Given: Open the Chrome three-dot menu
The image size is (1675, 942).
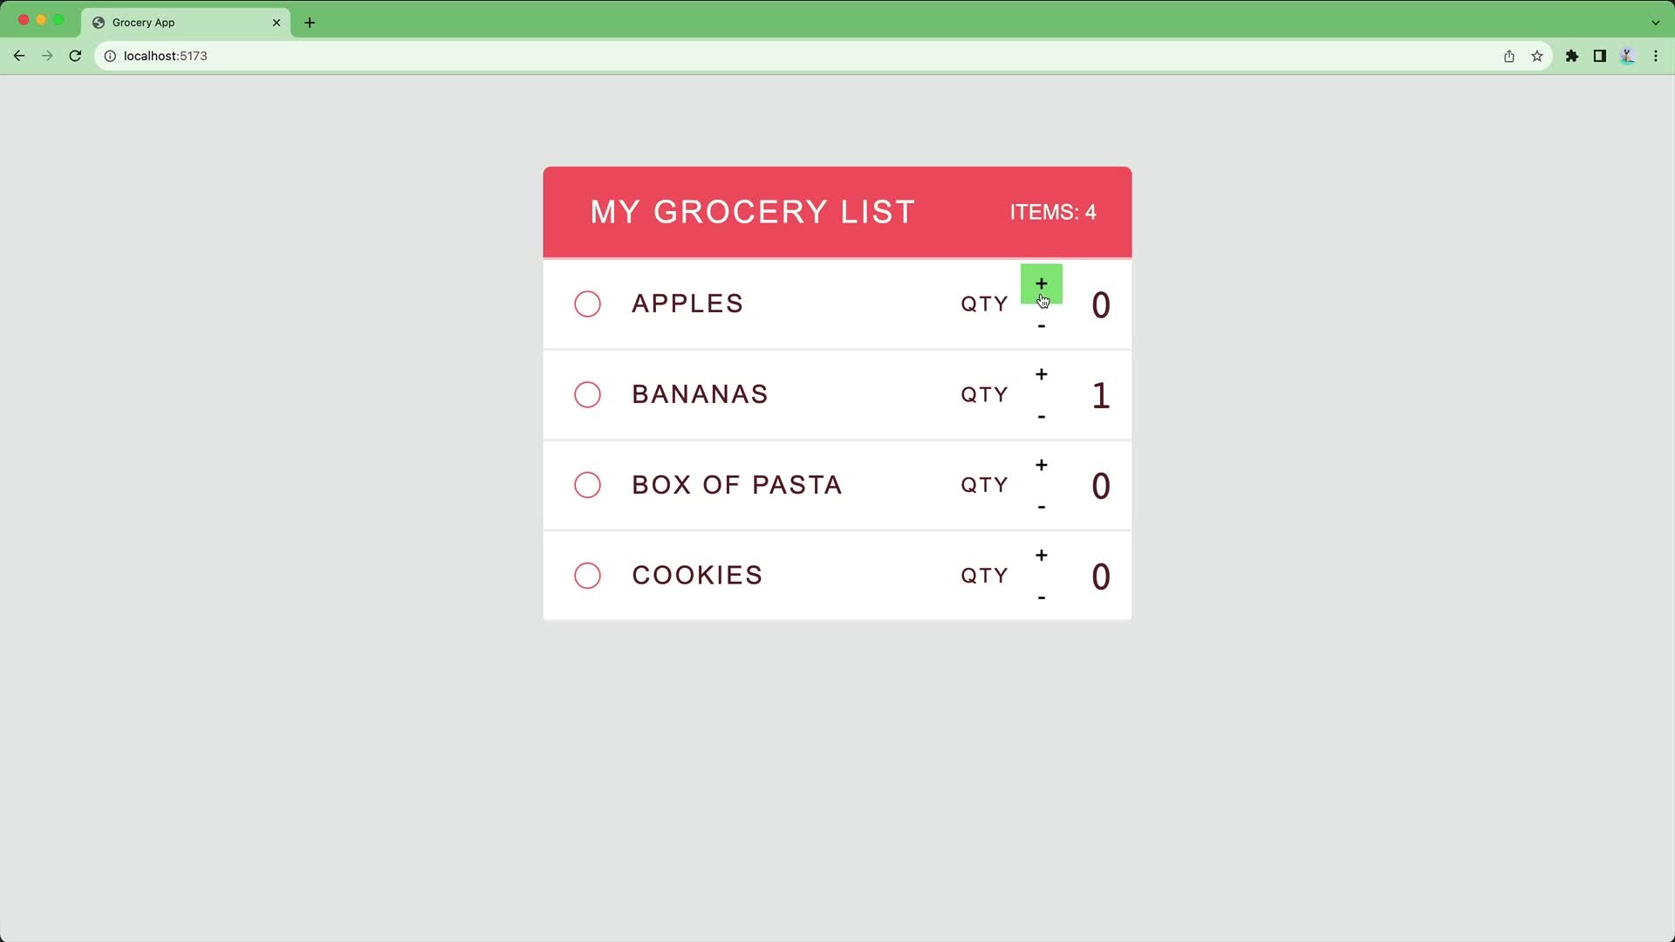Looking at the screenshot, I should tap(1656, 56).
